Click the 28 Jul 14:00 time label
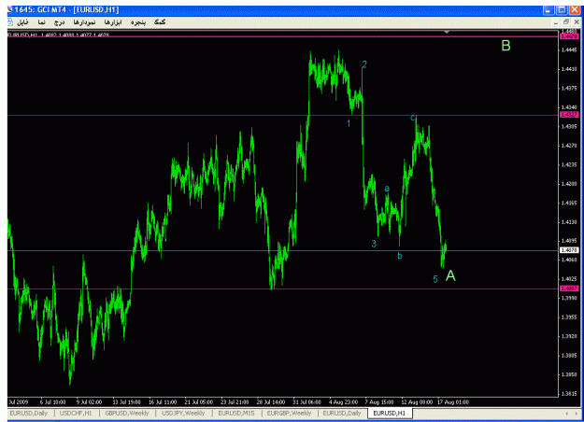 pyautogui.click(x=271, y=401)
